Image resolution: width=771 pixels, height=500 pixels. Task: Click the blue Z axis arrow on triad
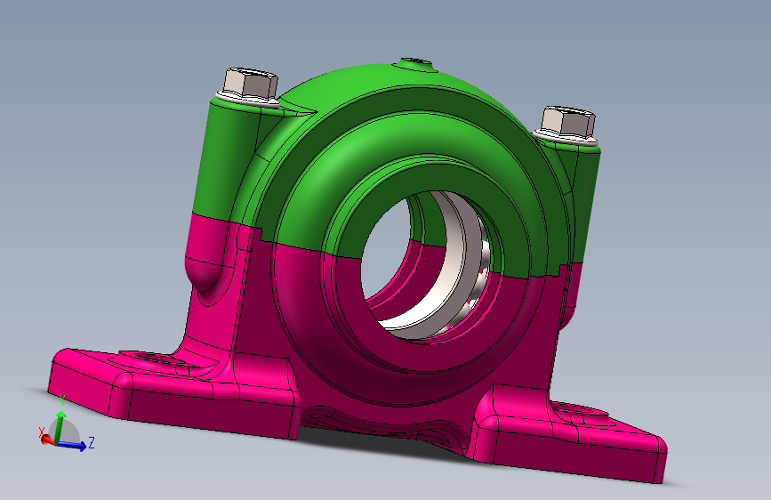coord(73,446)
